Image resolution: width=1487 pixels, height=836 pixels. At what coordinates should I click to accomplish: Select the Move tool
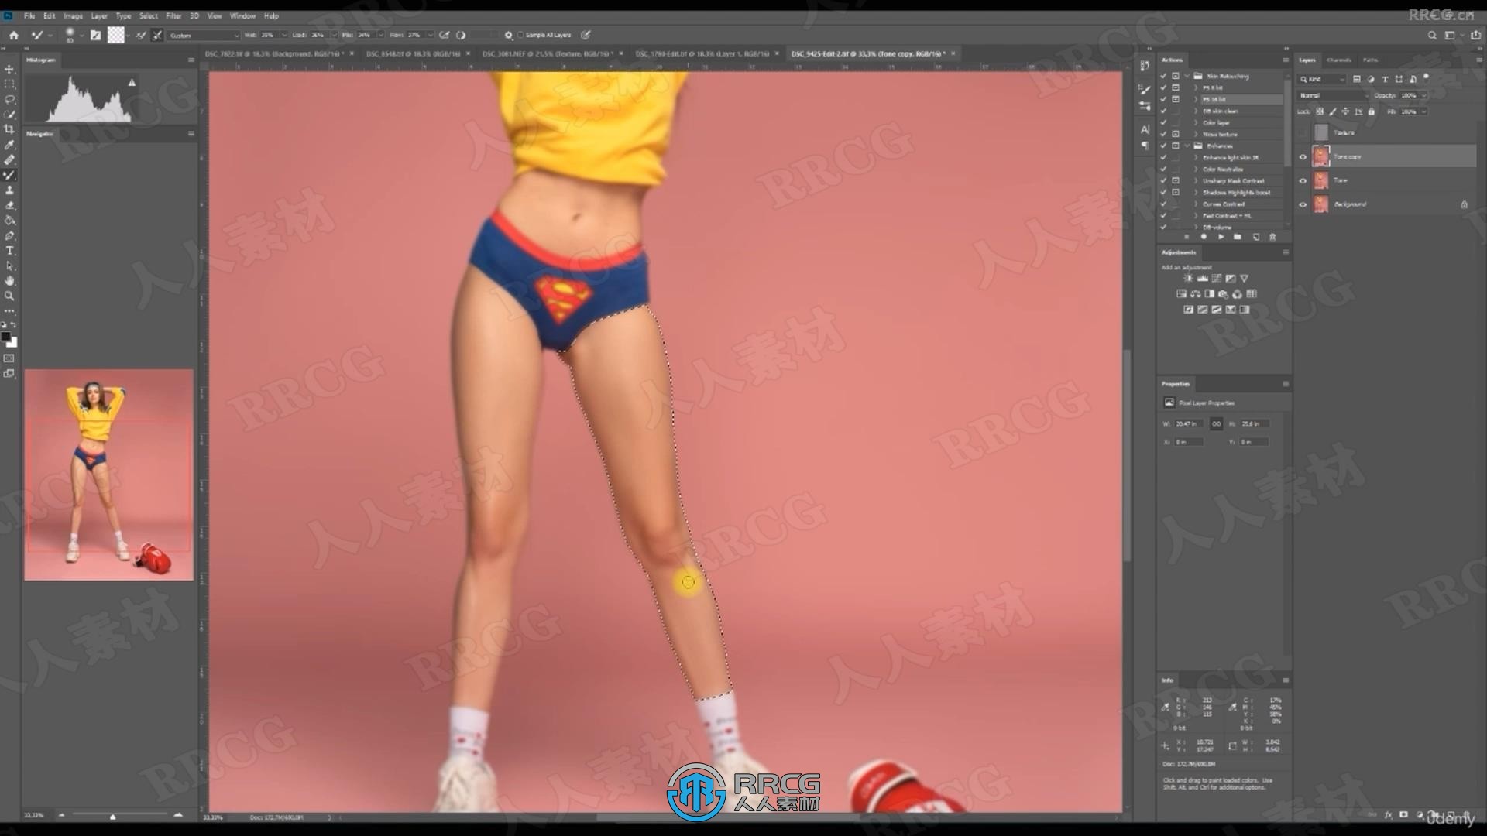(x=9, y=69)
